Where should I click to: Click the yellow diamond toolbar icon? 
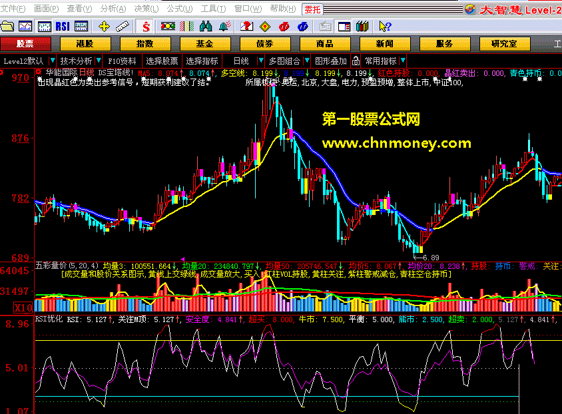tap(265, 27)
